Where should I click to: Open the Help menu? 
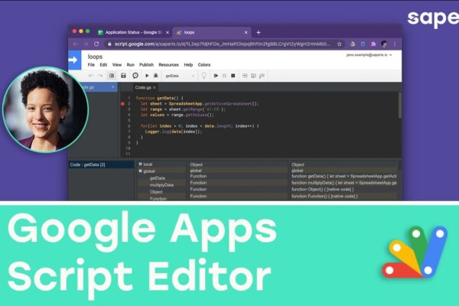[x=188, y=65]
